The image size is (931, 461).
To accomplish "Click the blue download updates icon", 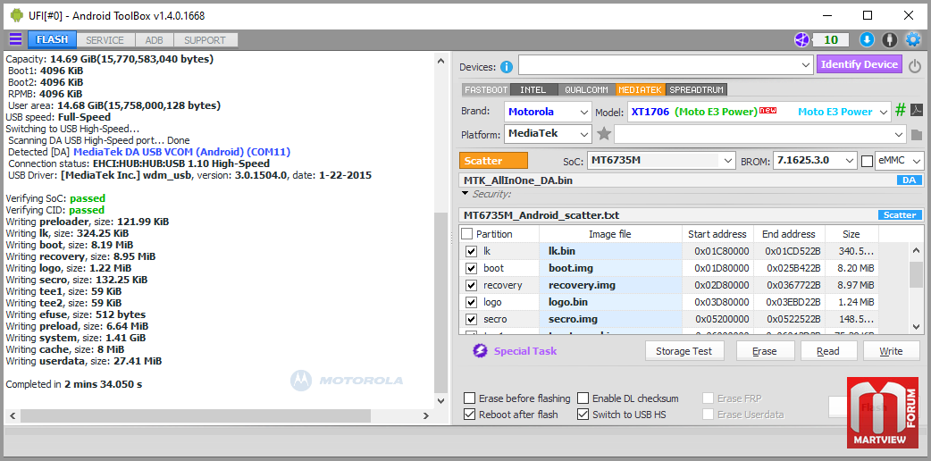I will click(x=867, y=40).
